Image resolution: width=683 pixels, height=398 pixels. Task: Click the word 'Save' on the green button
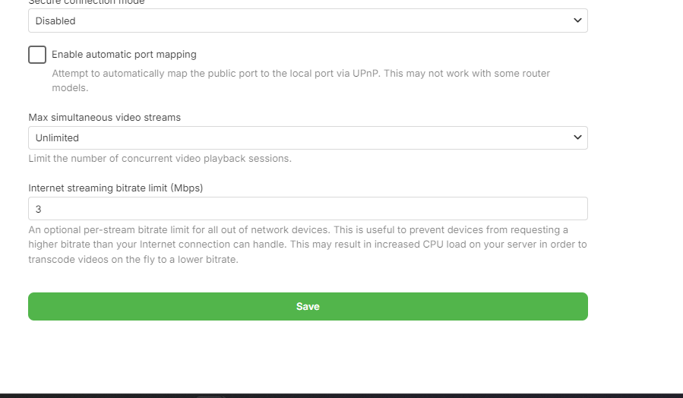click(308, 307)
